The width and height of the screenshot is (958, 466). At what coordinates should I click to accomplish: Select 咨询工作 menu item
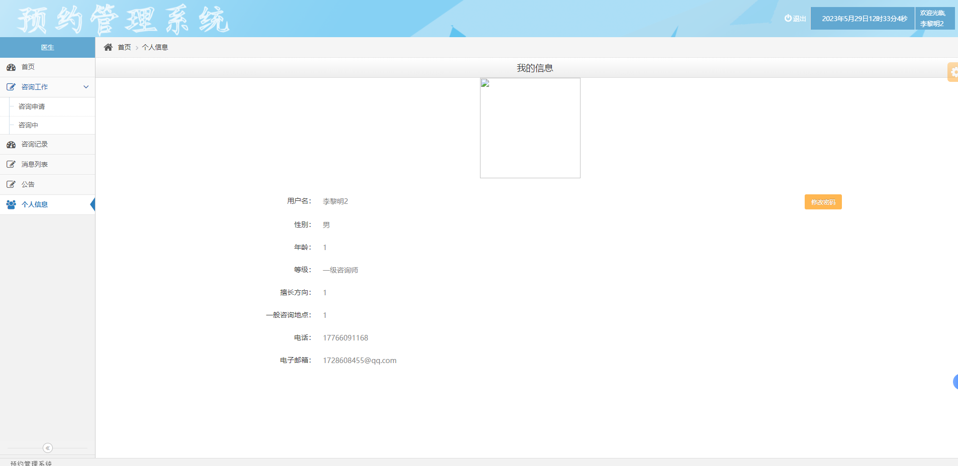click(47, 87)
